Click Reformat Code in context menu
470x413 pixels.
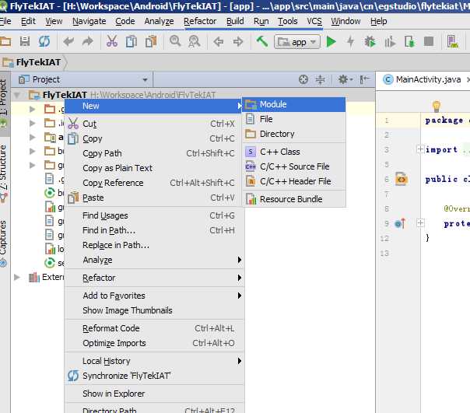(x=155, y=328)
